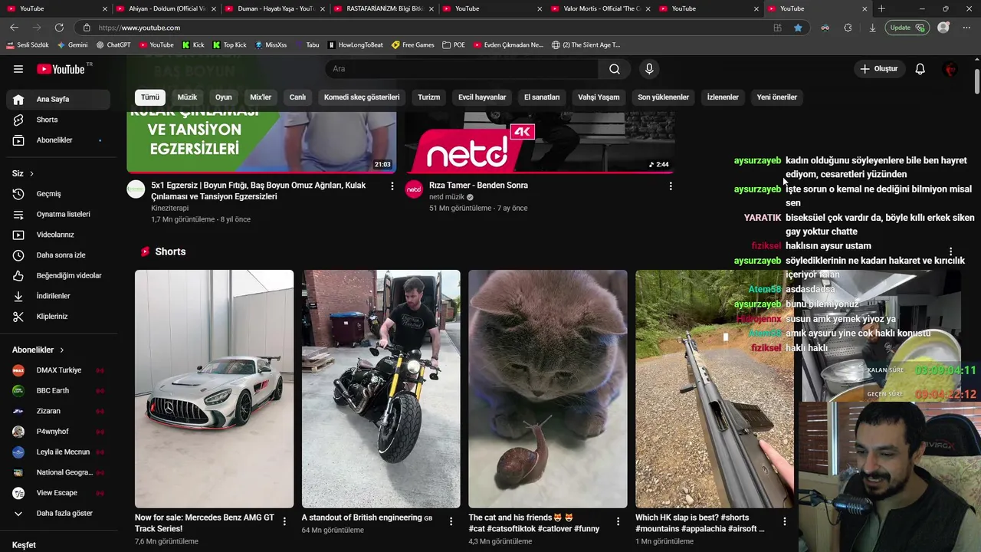
Task: Open DMAX Turkiye subscription
Action: tap(58, 370)
